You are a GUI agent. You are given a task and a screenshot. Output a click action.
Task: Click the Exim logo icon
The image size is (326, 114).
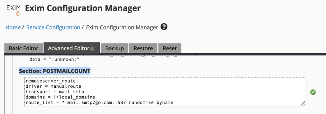click(14, 10)
